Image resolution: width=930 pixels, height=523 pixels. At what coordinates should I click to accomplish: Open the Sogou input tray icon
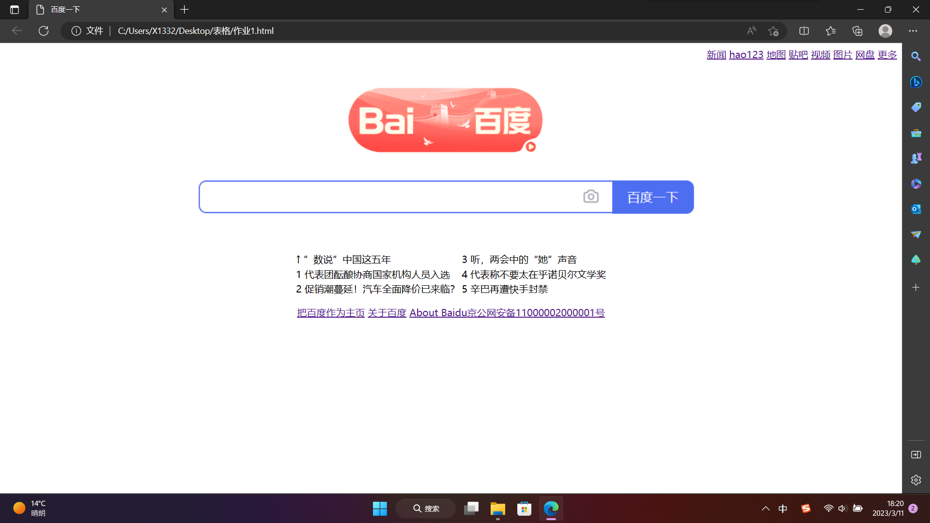[806, 508]
